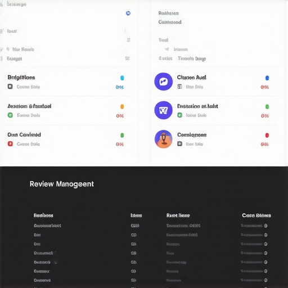Click the green circle icon under the Jession title
This screenshot has height=288, width=288.
pyautogui.click(x=10, y=115)
